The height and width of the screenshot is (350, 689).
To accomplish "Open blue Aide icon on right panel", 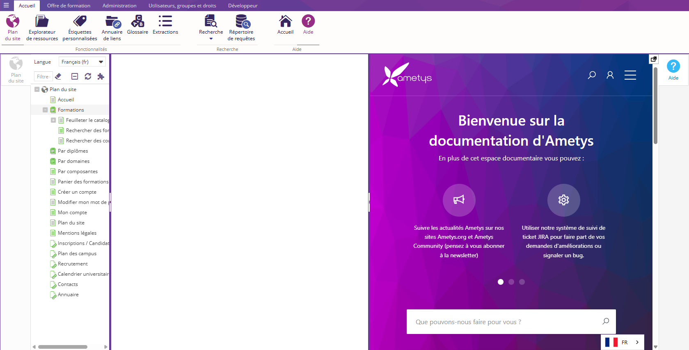I will pos(673,70).
